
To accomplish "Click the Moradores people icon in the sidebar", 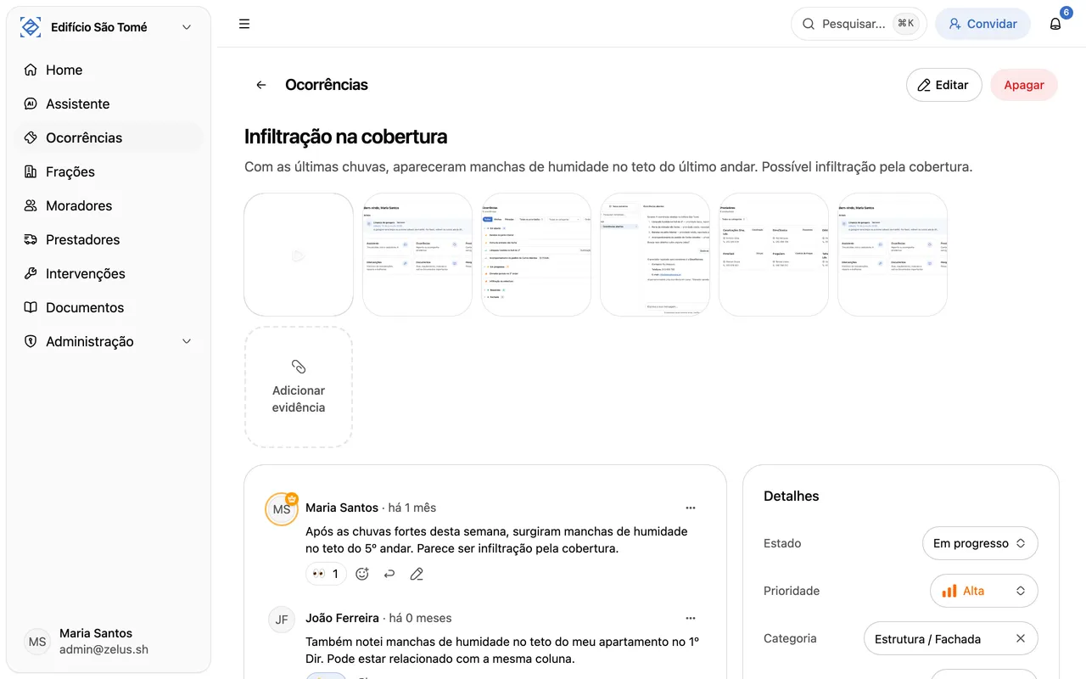I will tap(31, 205).
